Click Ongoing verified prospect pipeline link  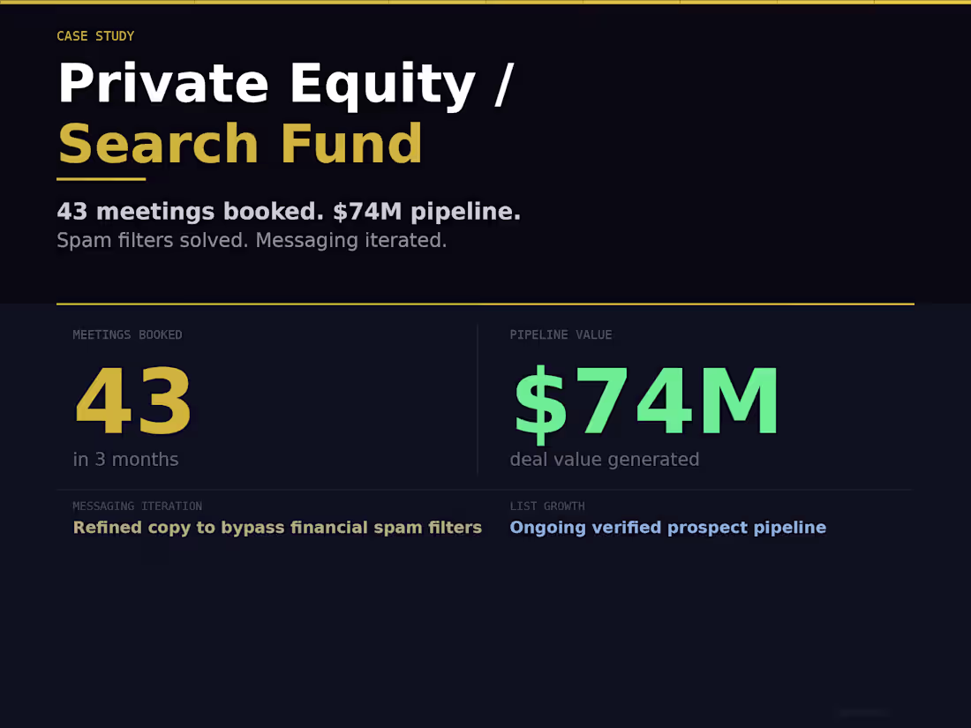(668, 527)
